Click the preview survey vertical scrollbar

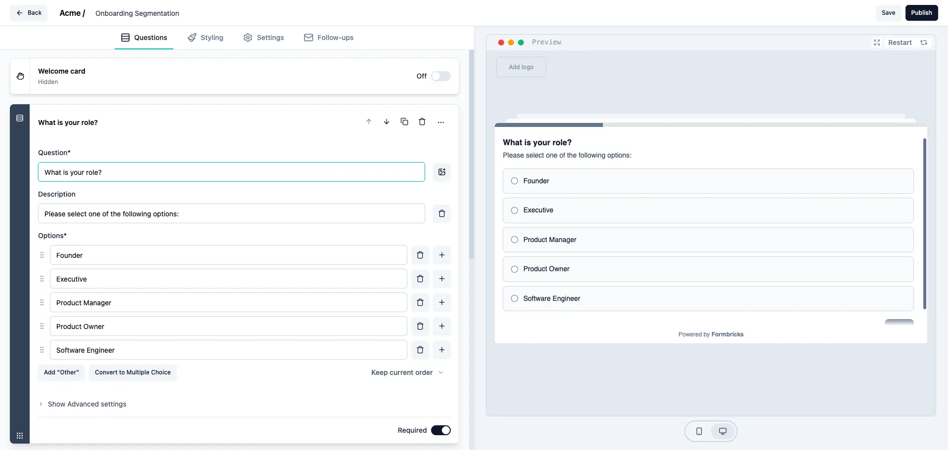pyautogui.click(x=924, y=223)
